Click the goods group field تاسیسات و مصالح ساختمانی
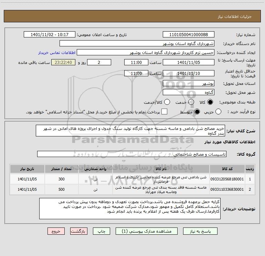The width and height of the screenshot is (265, 256). 132,154
